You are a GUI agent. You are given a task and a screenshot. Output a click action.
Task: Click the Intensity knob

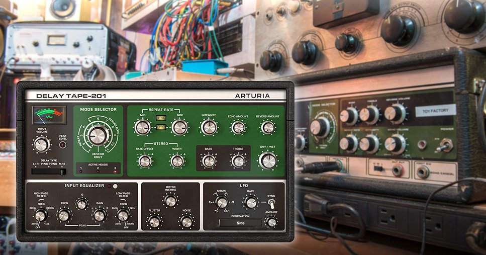coord(209,127)
